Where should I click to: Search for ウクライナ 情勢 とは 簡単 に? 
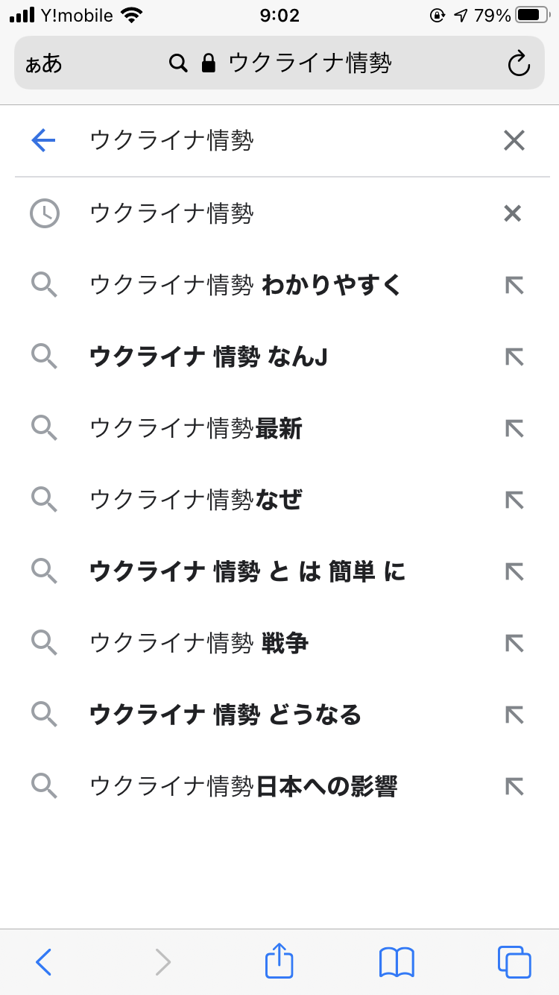coord(247,571)
